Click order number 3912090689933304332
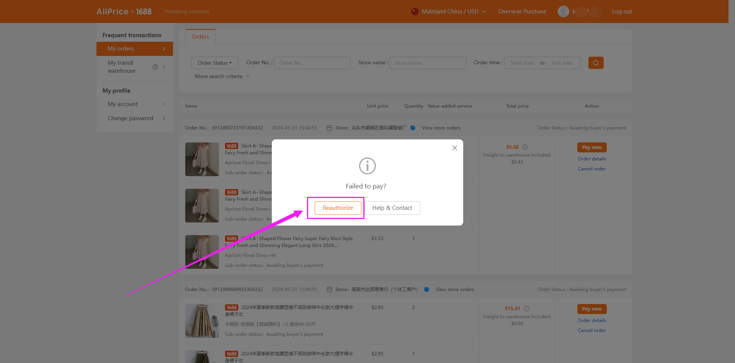 coord(237,289)
